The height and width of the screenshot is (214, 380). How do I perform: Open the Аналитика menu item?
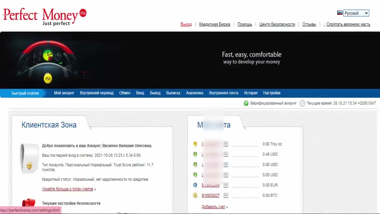(194, 93)
